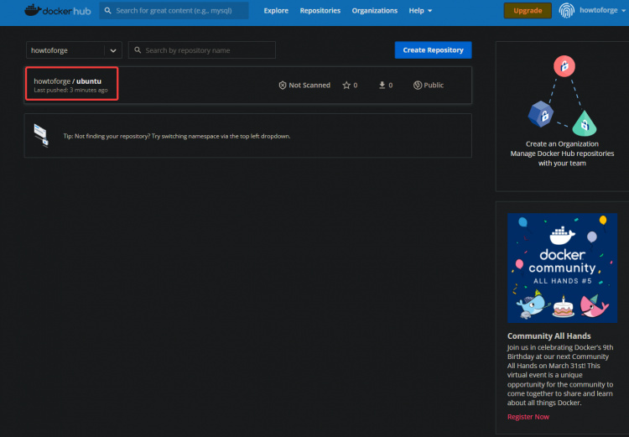Image resolution: width=629 pixels, height=437 pixels.
Task: Click the magnifier icon in top search bar
Action: click(108, 11)
